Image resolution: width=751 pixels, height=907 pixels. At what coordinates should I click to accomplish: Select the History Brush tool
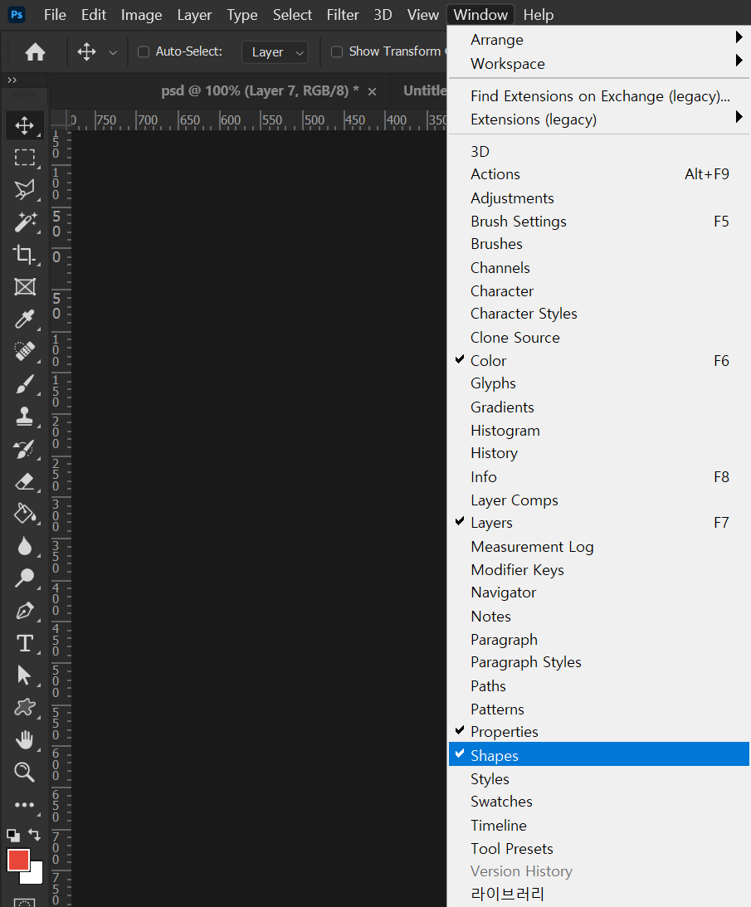tap(24, 449)
